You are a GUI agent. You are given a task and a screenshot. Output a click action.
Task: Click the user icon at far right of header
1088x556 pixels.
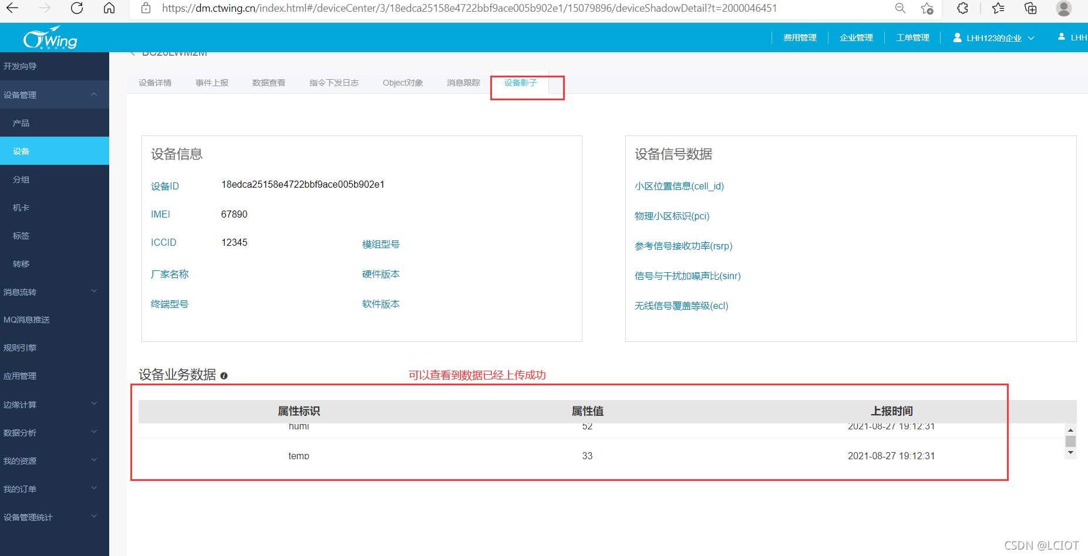[1062, 37]
